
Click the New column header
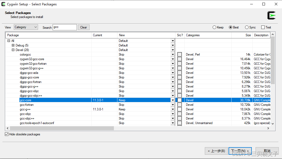pos(146,35)
